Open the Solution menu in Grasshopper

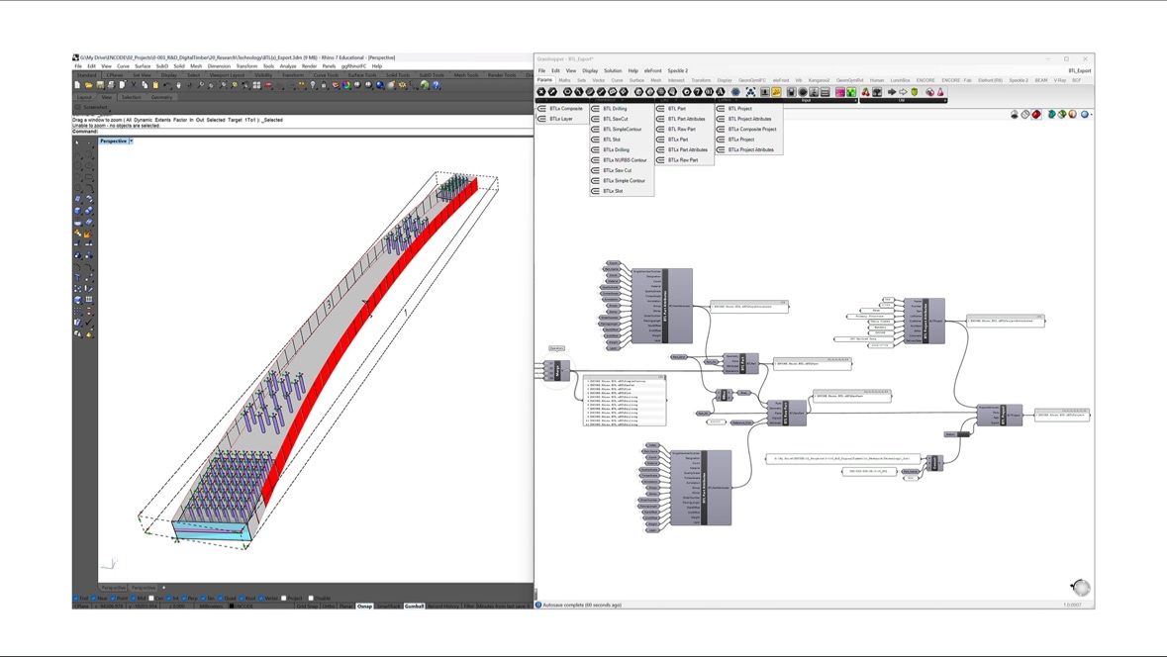(613, 70)
